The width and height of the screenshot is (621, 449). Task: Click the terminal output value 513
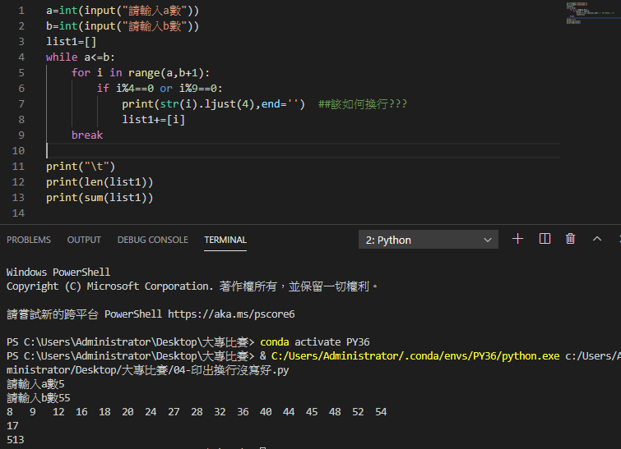[x=16, y=439]
